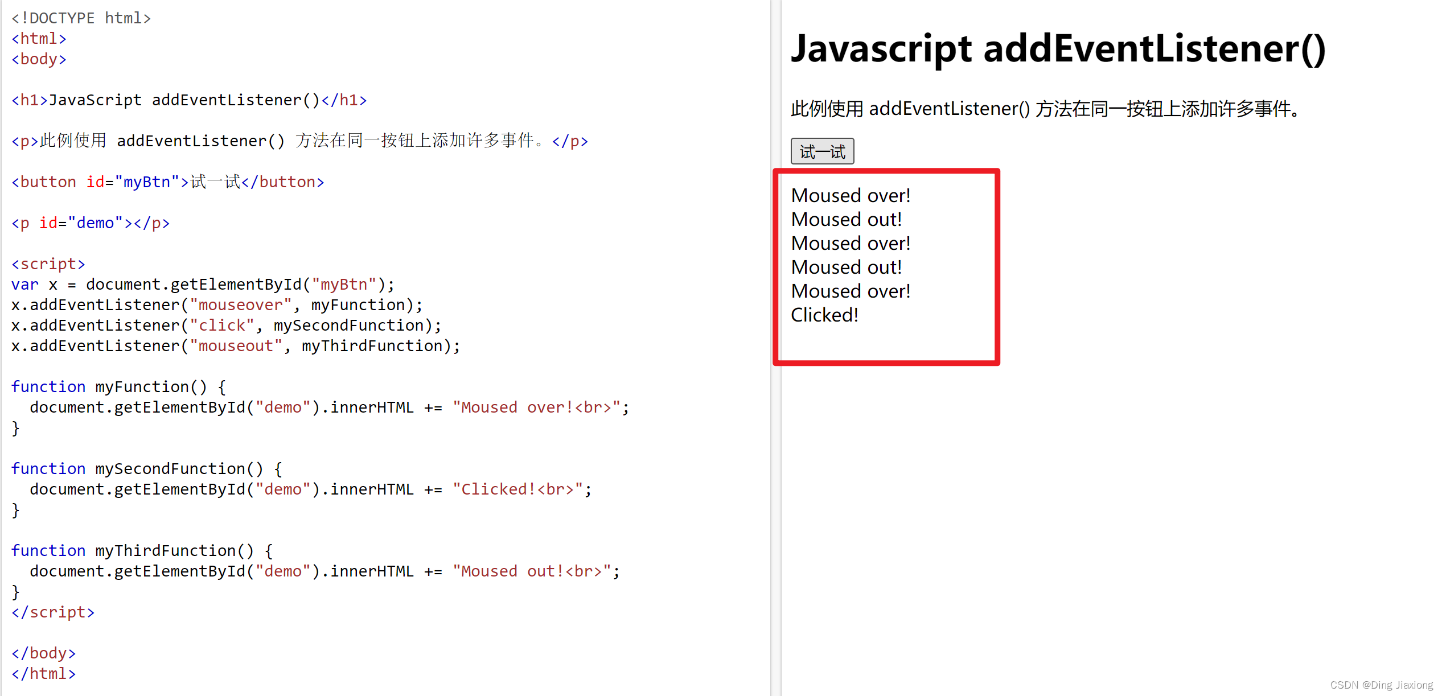Click the <!DOCTYPE html> code line
Image resolution: width=1442 pixels, height=696 pixels.
pos(81,18)
